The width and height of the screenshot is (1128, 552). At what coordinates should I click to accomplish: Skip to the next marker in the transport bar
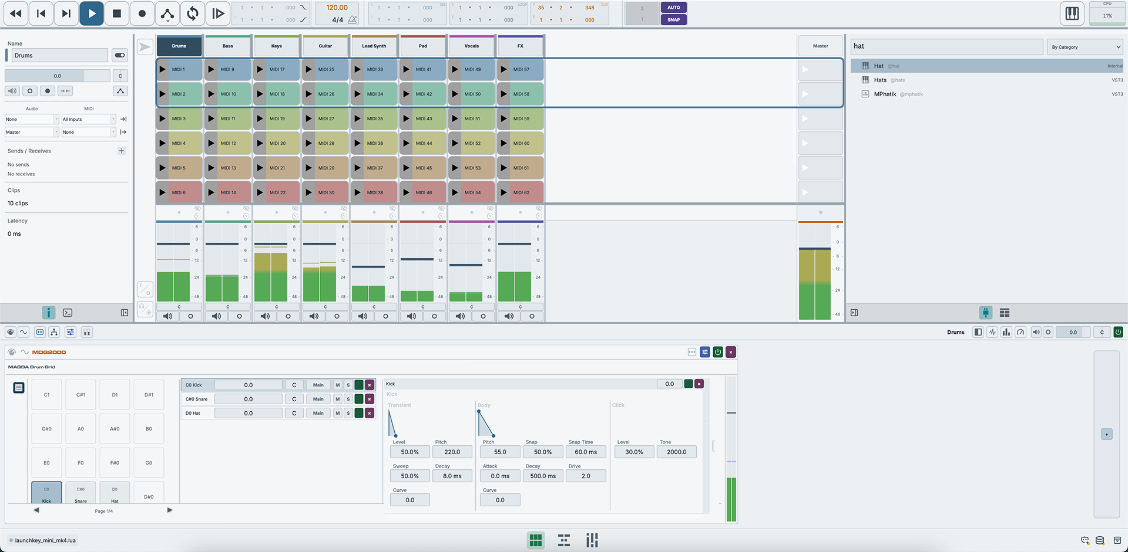66,13
